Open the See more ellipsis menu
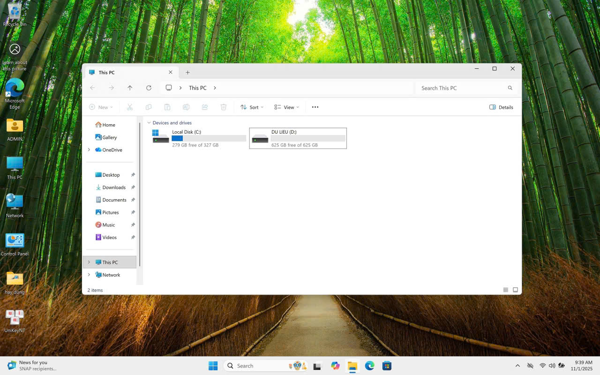 [x=315, y=107]
